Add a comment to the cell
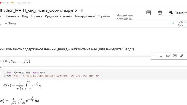This screenshot has height=105, width=187. (175, 56)
